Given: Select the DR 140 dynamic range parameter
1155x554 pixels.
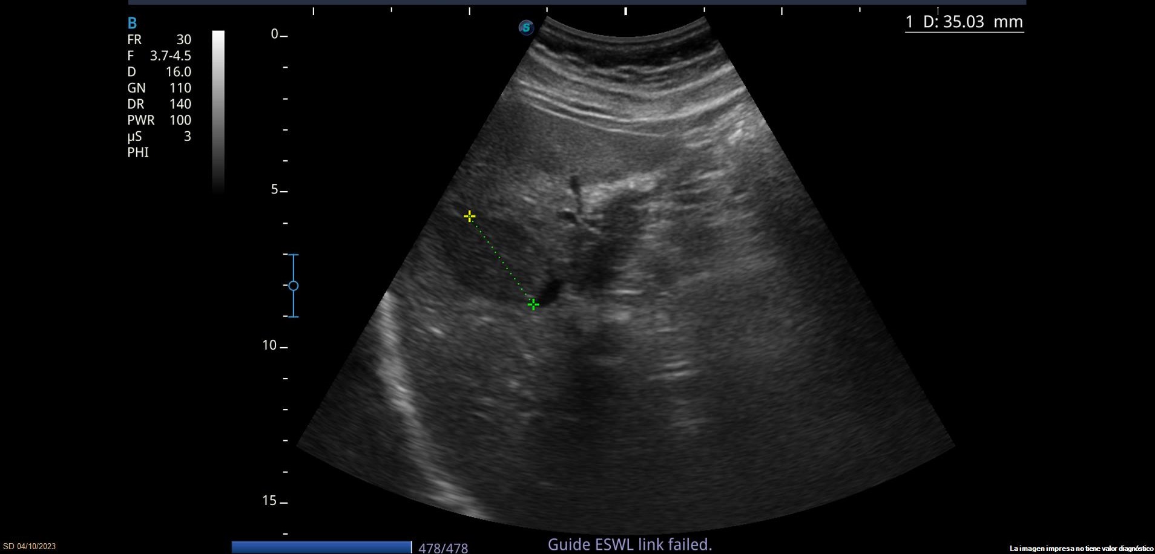Looking at the screenshot, I should 159,104.
